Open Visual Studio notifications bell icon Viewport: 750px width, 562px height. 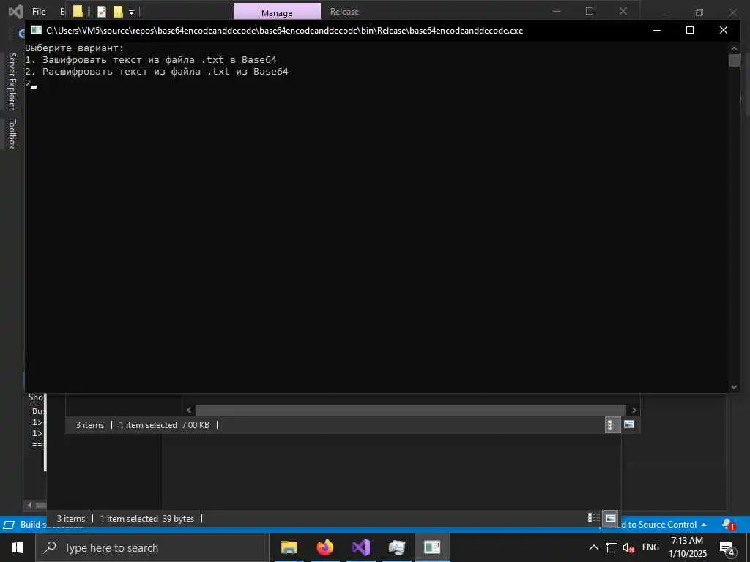tap(729, 524)
